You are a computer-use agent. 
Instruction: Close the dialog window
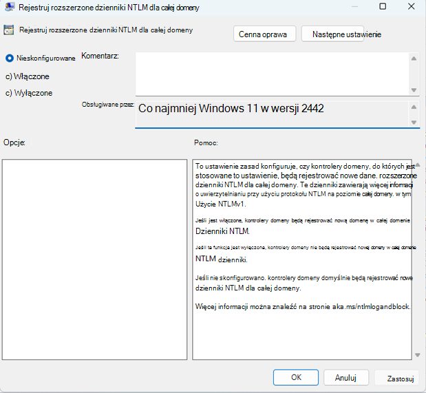coord(412,6)
